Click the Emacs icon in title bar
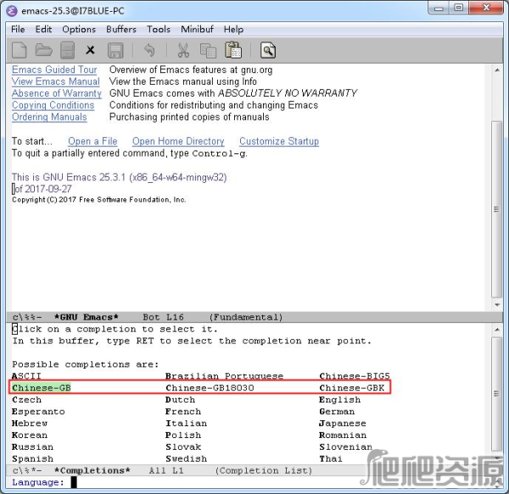Viewport: 509px width, 494px height. [12, 11]
